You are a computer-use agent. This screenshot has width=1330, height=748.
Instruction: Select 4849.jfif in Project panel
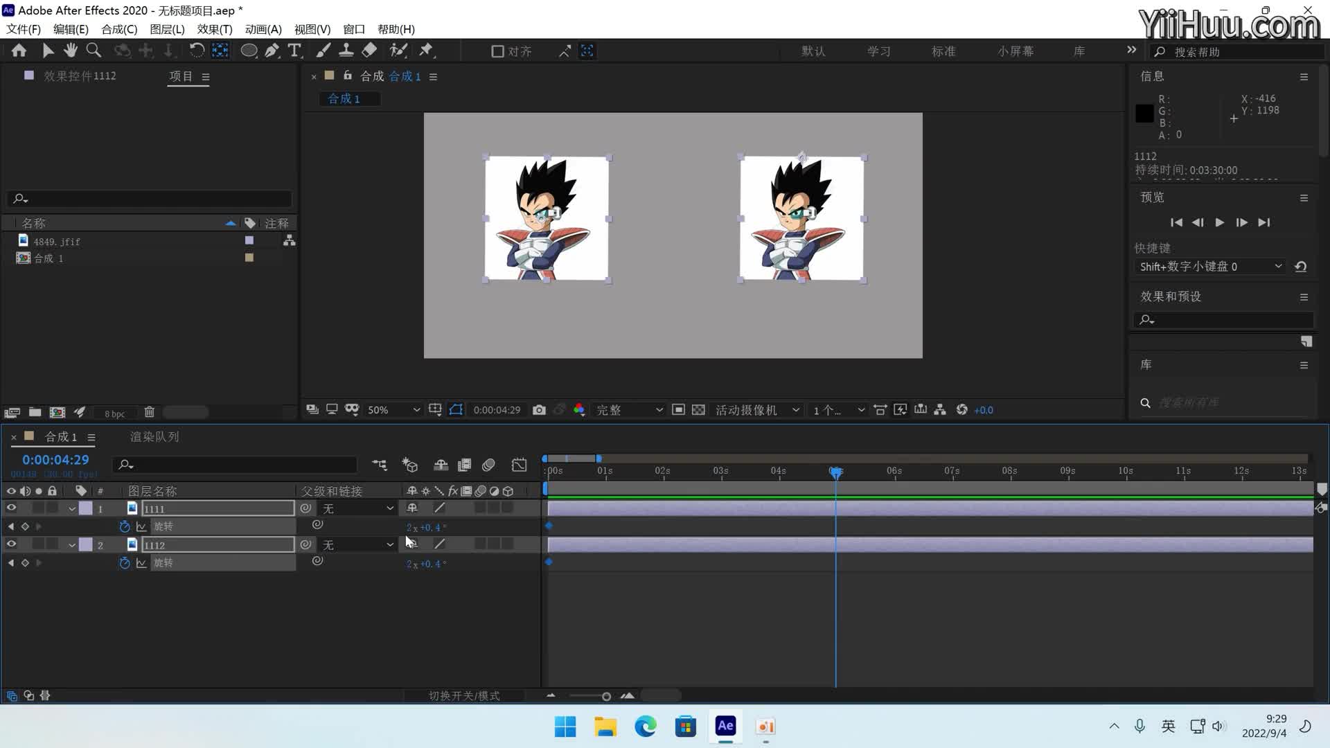click(57, 241)
